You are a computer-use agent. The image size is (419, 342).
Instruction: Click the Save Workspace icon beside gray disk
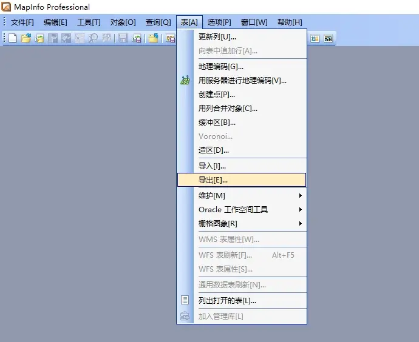(136, 38)
